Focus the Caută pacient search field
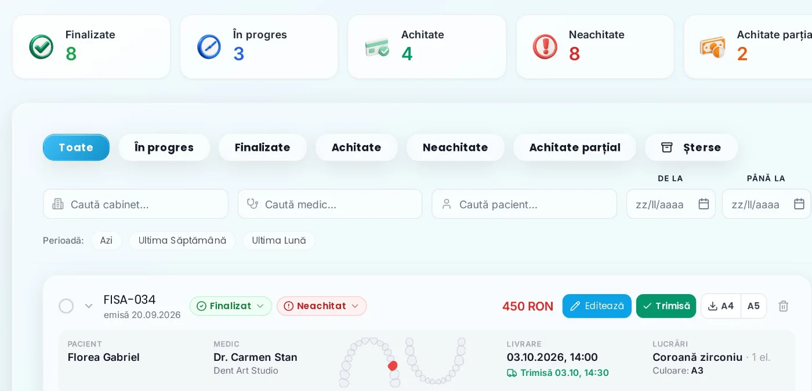The height and width of the screenshot is (391, 812). click(524, 204)
